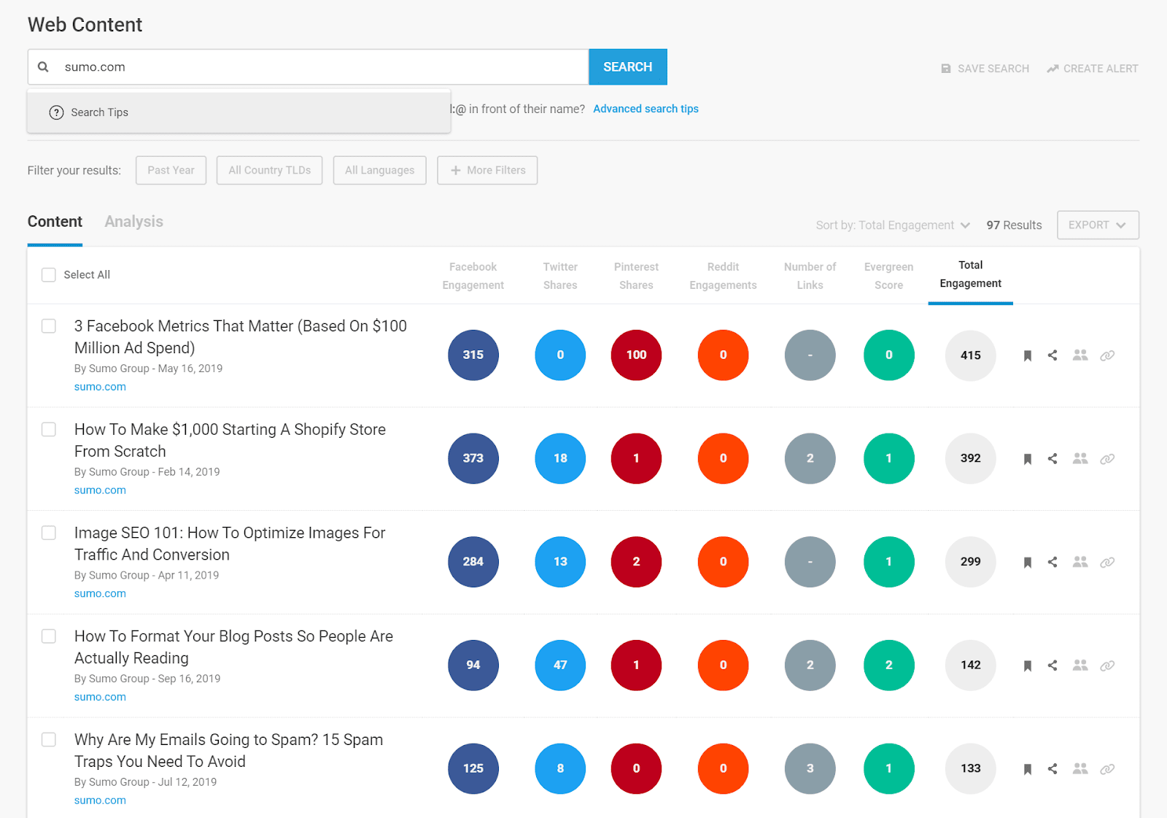Open the How To Format Your Blog Posts title
This screenshot has width=1167, height=818.
point(233,647)
